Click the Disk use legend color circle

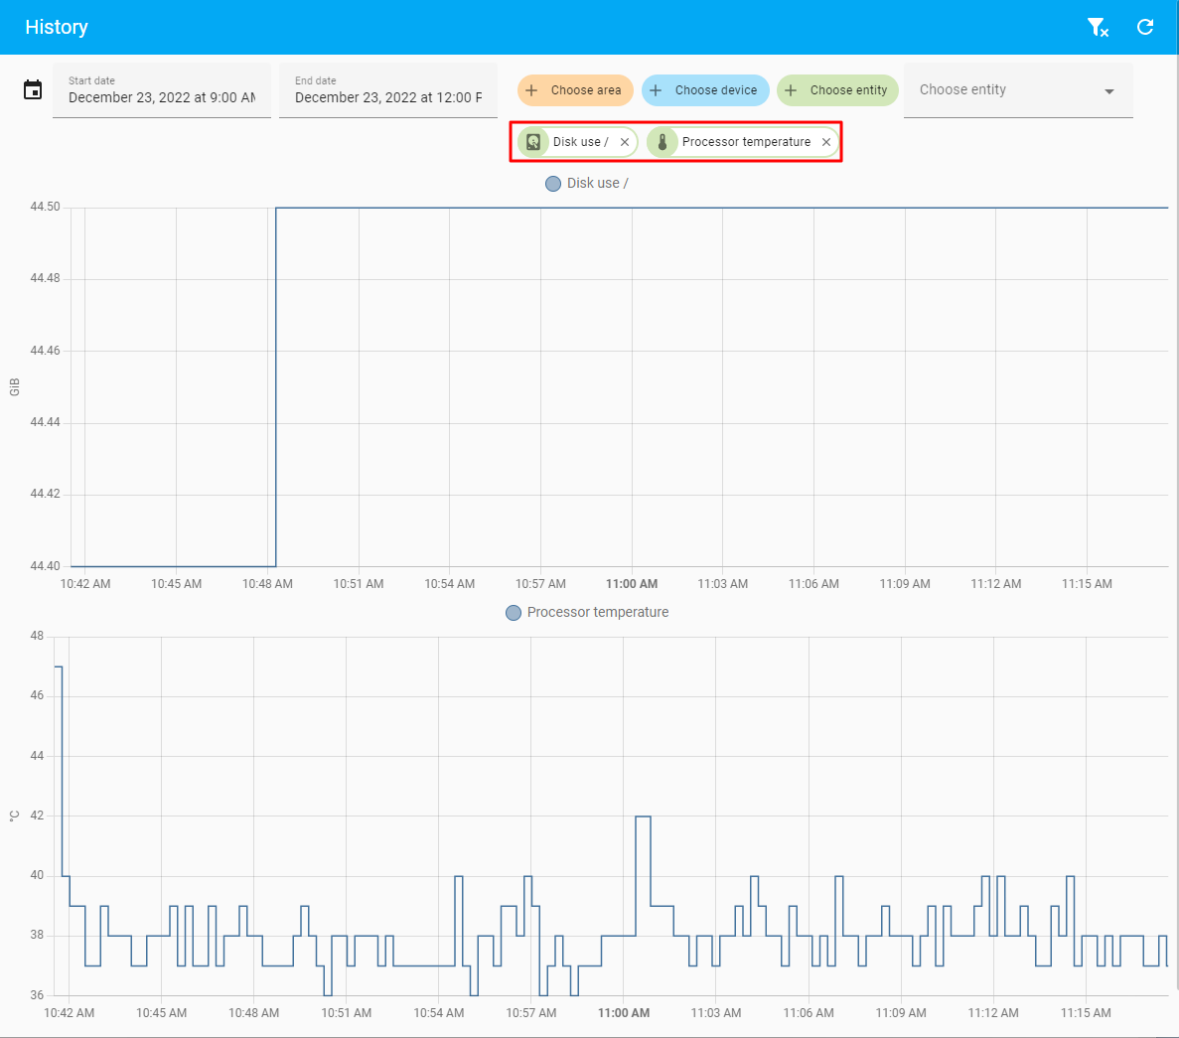[553, 184]
